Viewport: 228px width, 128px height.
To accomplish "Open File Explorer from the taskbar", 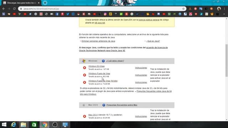I will (23, 124).
